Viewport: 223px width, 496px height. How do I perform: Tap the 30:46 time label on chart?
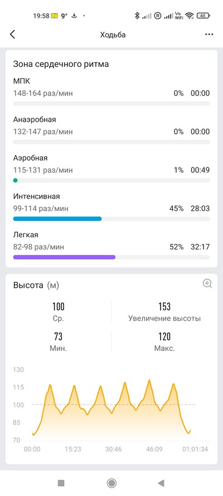tap(114, 449)
